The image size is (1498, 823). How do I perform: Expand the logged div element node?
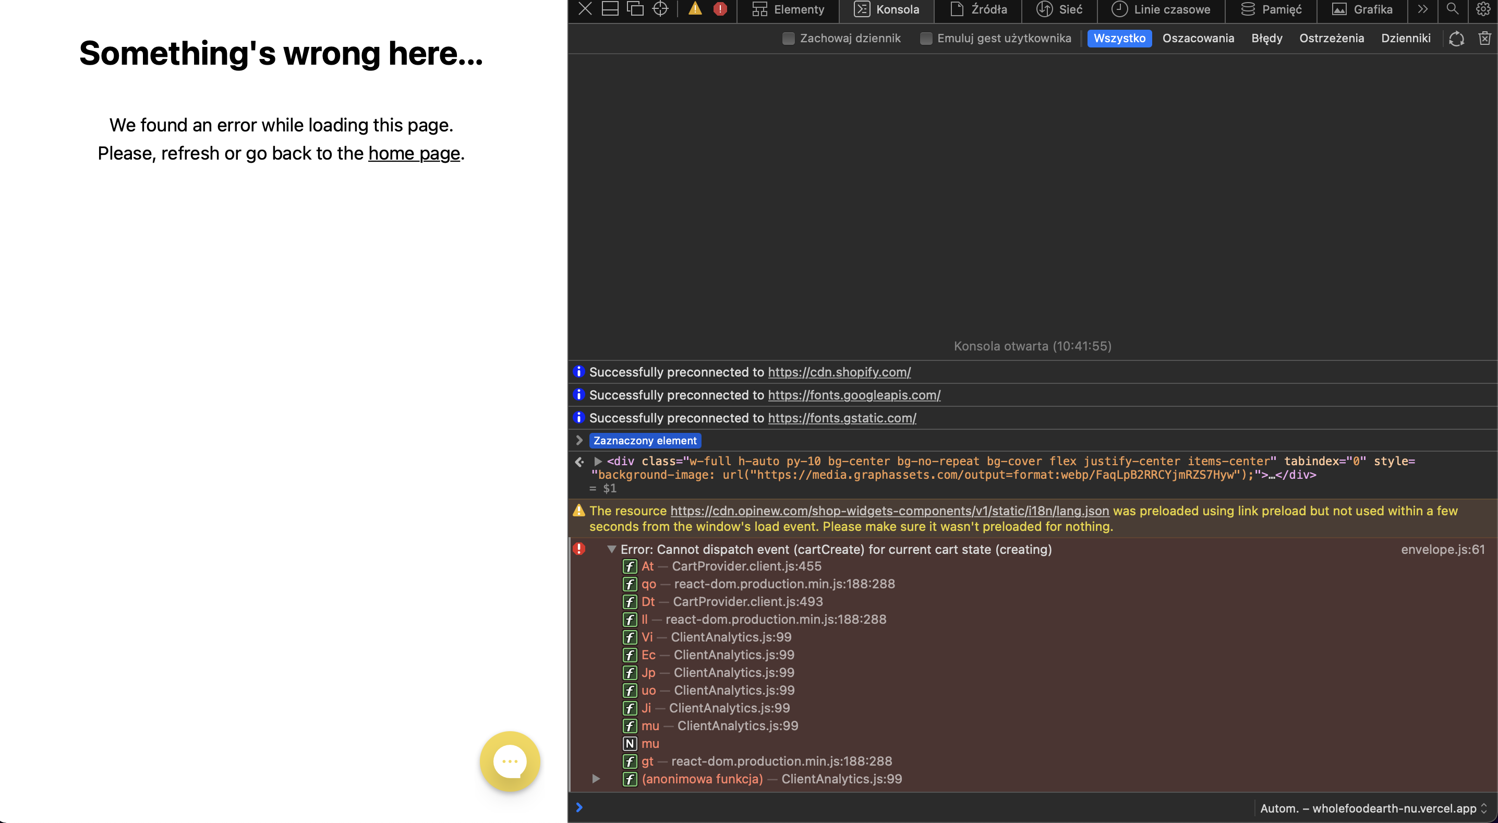coord(598,461)
